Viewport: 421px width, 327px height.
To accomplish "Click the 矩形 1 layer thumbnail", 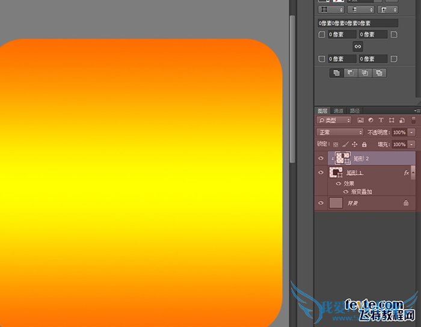I will 336,173.
